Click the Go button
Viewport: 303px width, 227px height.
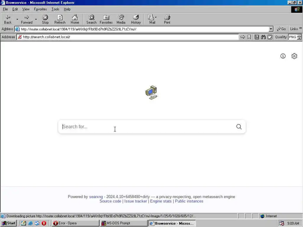tap(281, 29)
